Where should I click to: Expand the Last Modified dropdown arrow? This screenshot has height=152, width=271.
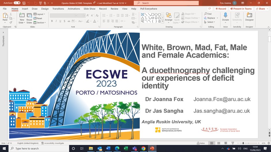click(x=125, y=3)
